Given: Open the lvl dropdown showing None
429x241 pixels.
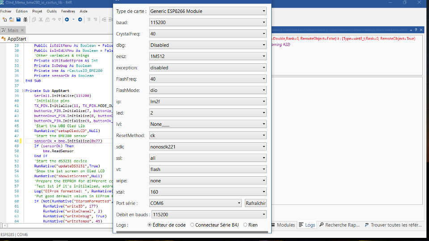Looking at the screenshot, I should [x=208, y=124].
